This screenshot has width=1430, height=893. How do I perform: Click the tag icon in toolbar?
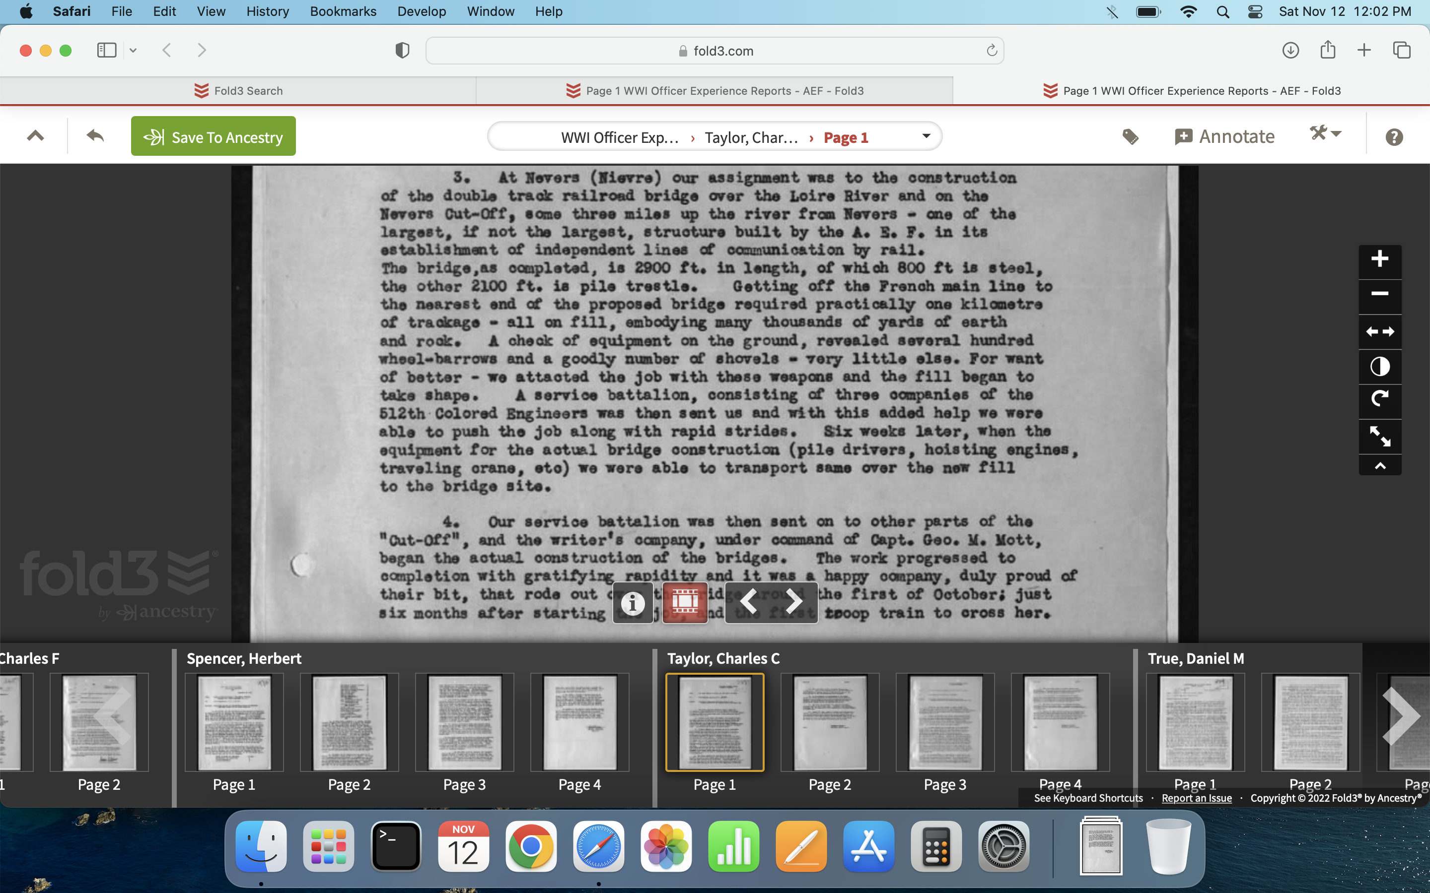click(1130, 137)
